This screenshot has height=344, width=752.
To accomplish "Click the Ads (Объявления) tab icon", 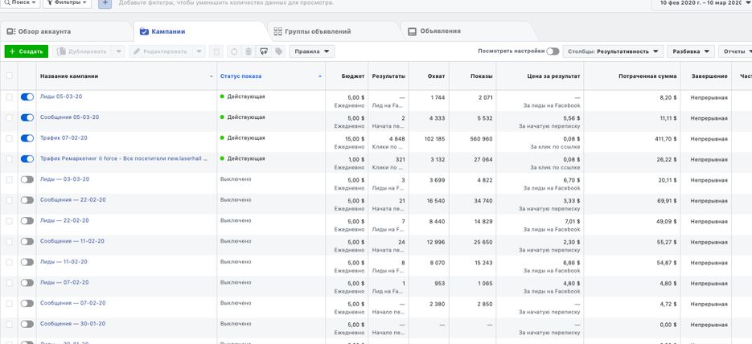I will point(413,31).
